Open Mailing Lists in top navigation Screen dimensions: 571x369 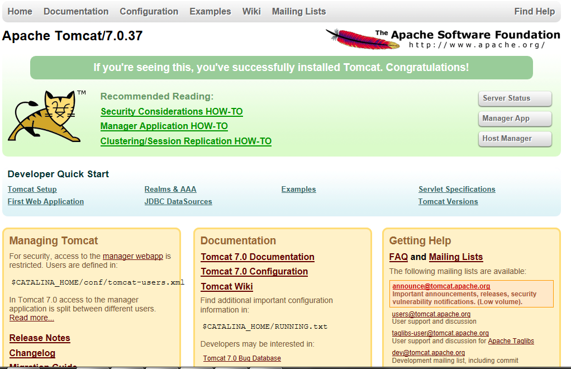[x=299, y=12]
